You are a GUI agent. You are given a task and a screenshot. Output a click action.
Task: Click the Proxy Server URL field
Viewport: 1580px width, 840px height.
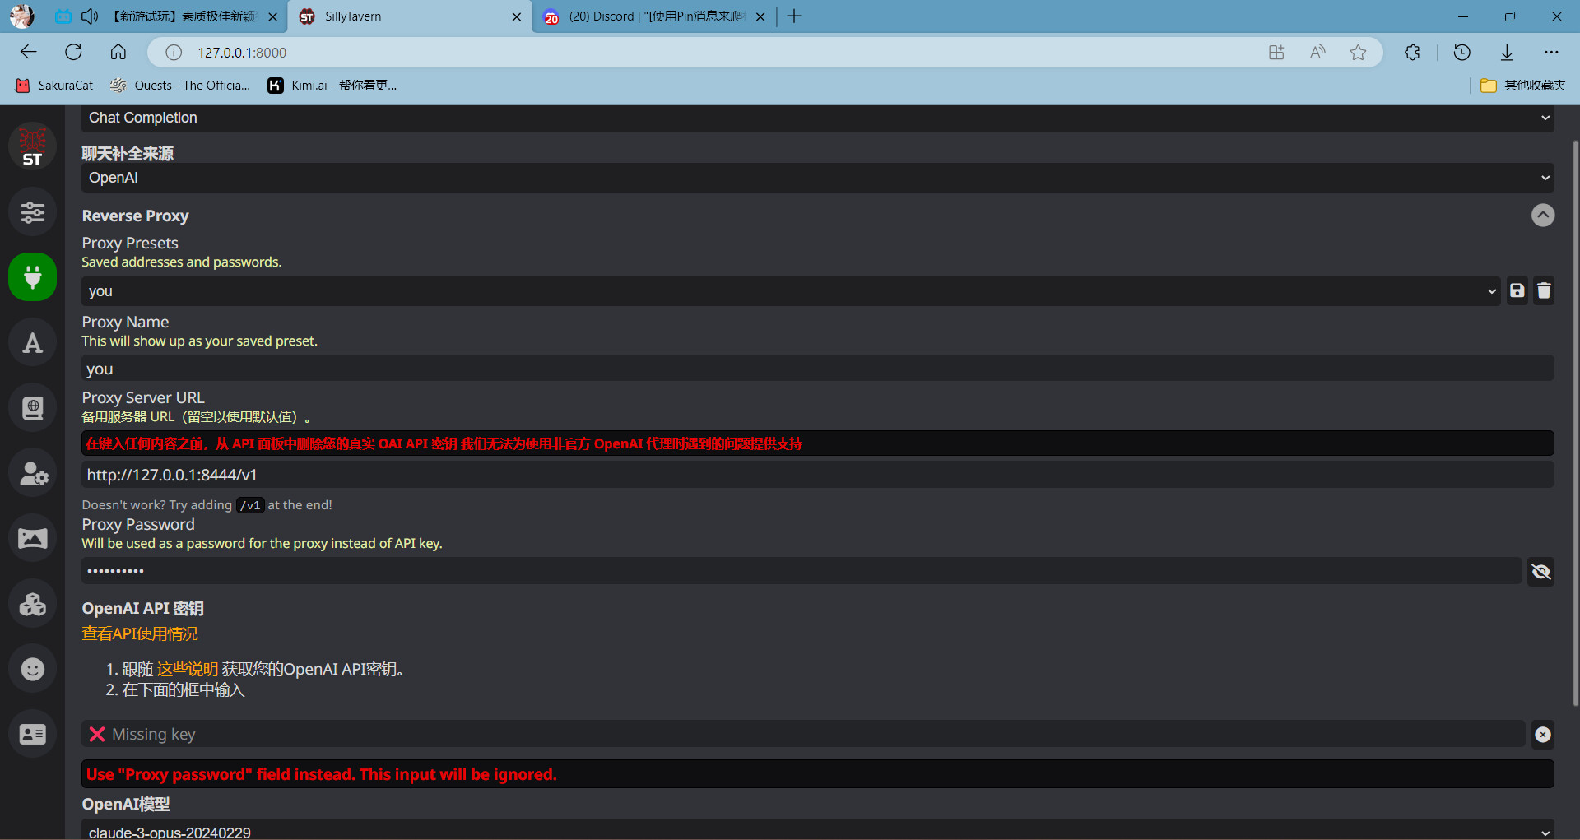coord(816,475)
